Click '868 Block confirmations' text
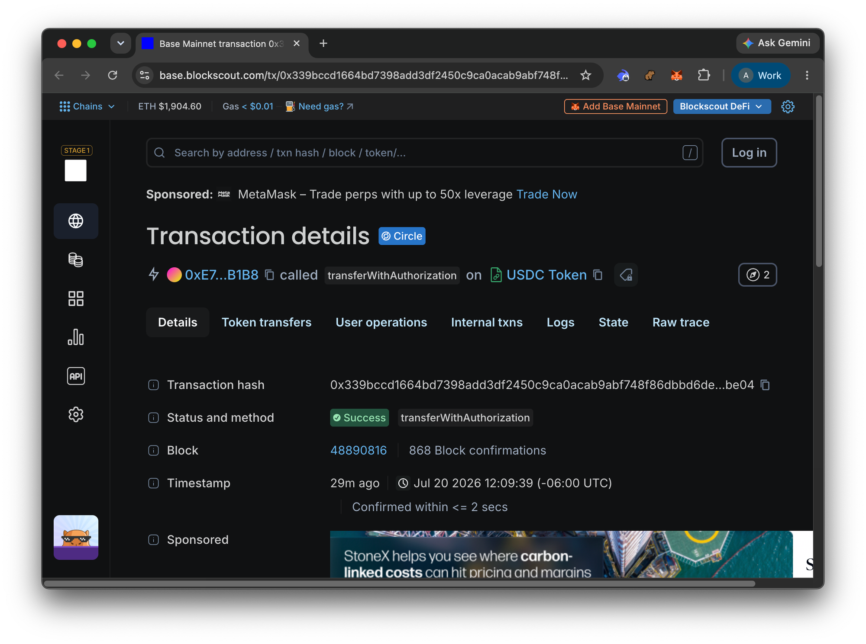 click(x=477, y=450)
